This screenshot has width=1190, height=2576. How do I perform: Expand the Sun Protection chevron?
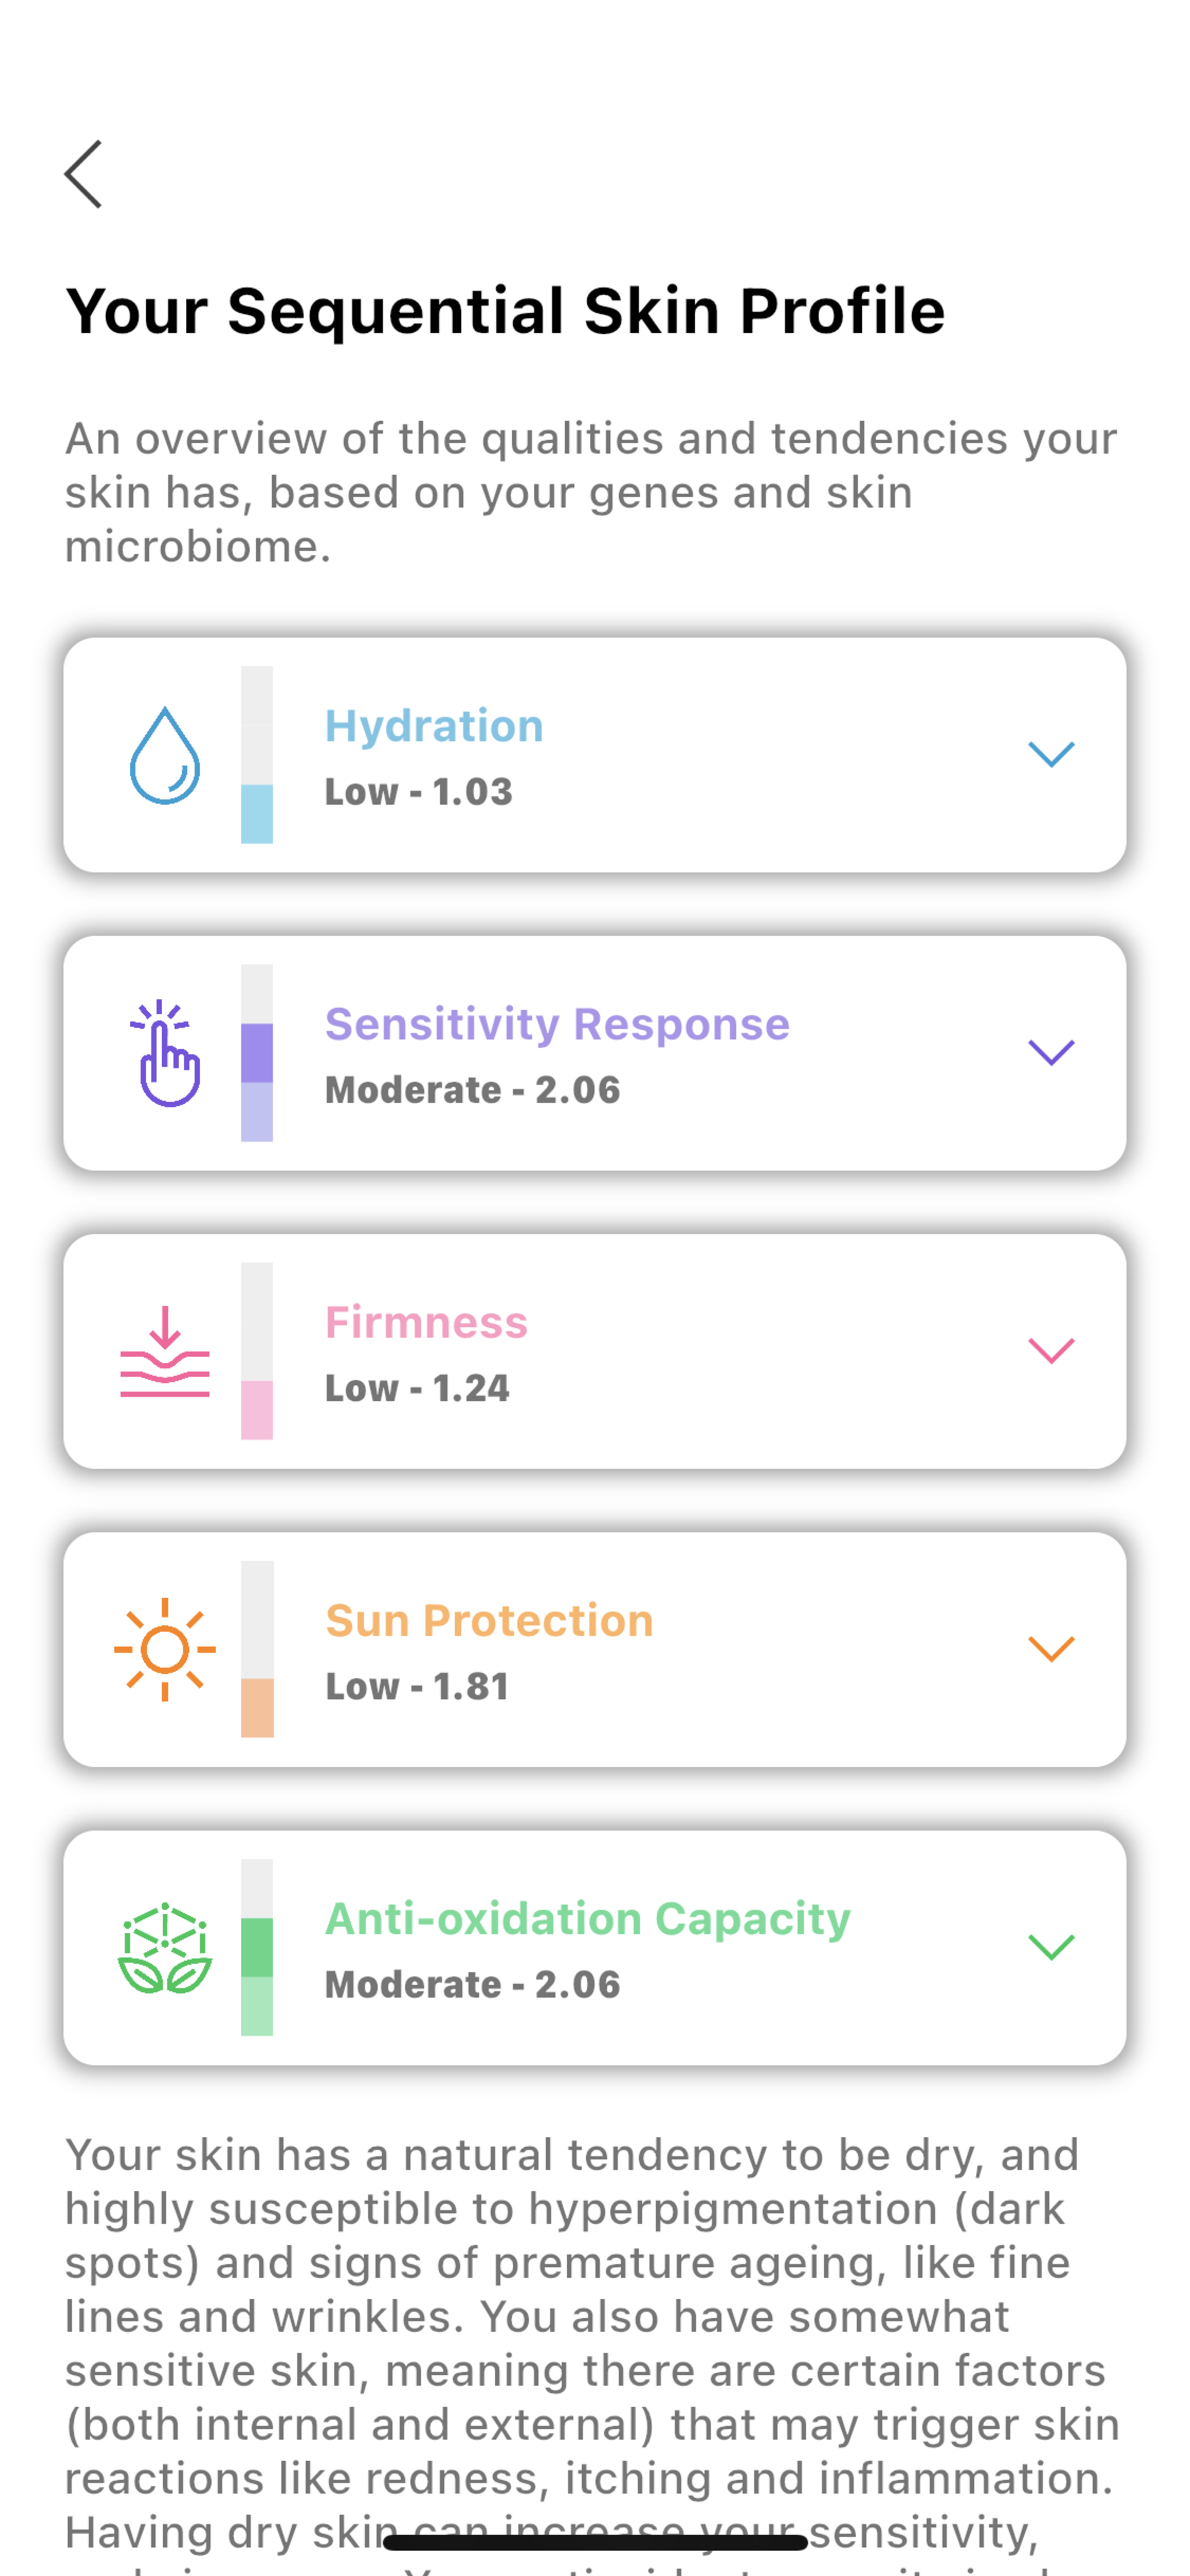click(x=1051, y=1648)
